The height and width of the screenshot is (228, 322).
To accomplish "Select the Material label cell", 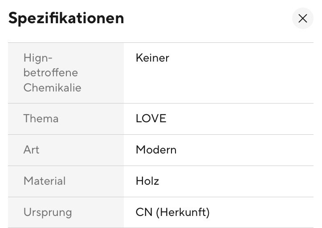I will coord(66,181).
